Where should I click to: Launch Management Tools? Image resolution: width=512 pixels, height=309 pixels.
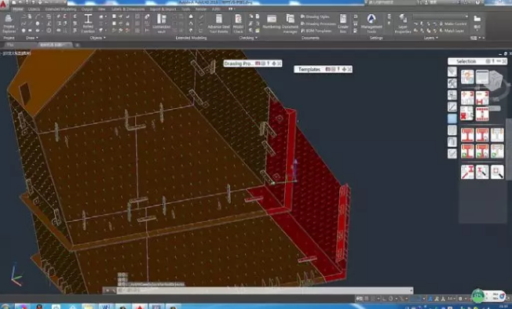pyautogui.click(x=371, y=24)
